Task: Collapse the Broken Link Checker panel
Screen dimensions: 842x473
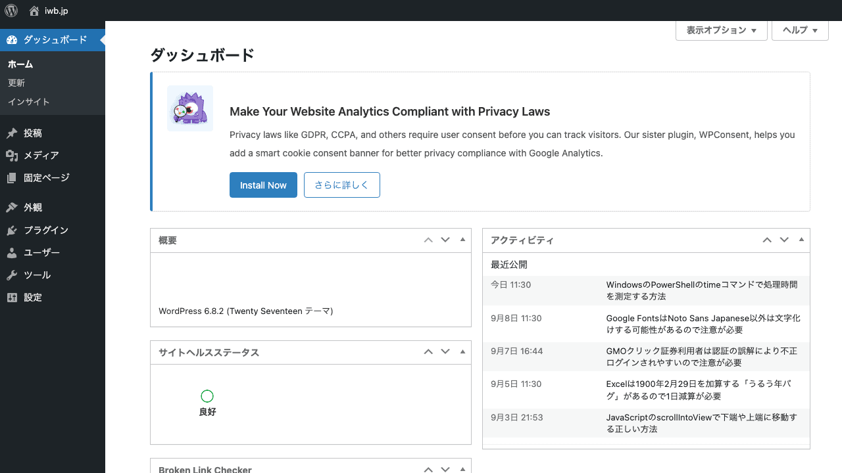Action: 462,469
